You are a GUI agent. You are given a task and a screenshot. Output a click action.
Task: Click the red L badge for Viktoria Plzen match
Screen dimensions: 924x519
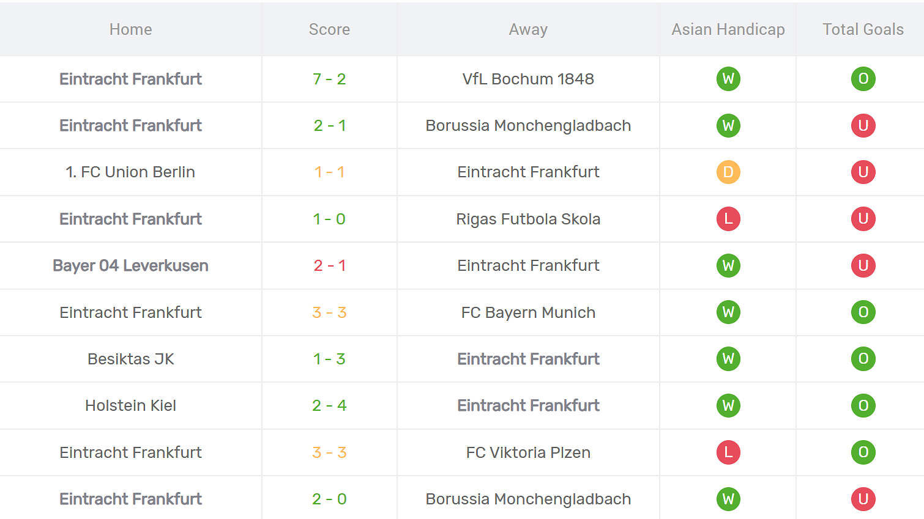(x=728, y=452)
